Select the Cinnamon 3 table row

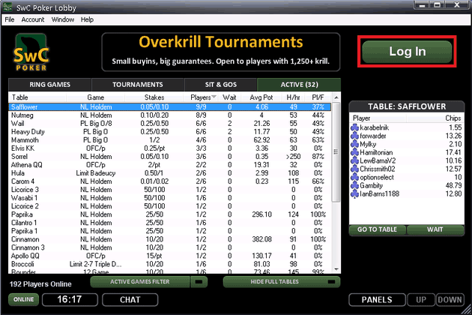pos(170,247)
